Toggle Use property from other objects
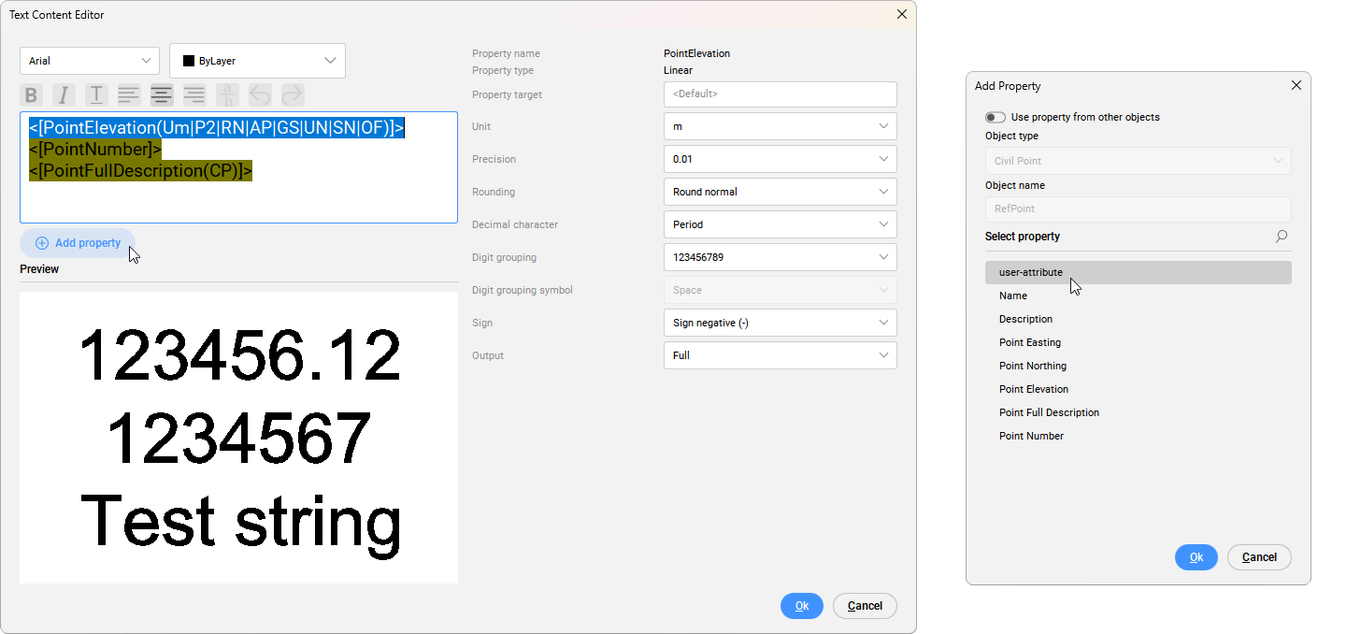Screen dimensions: 1361x634 996,118
